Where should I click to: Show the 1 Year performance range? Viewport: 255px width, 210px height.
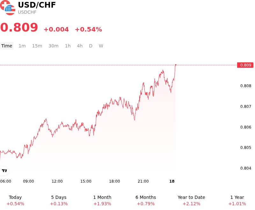tap(237, 200)
